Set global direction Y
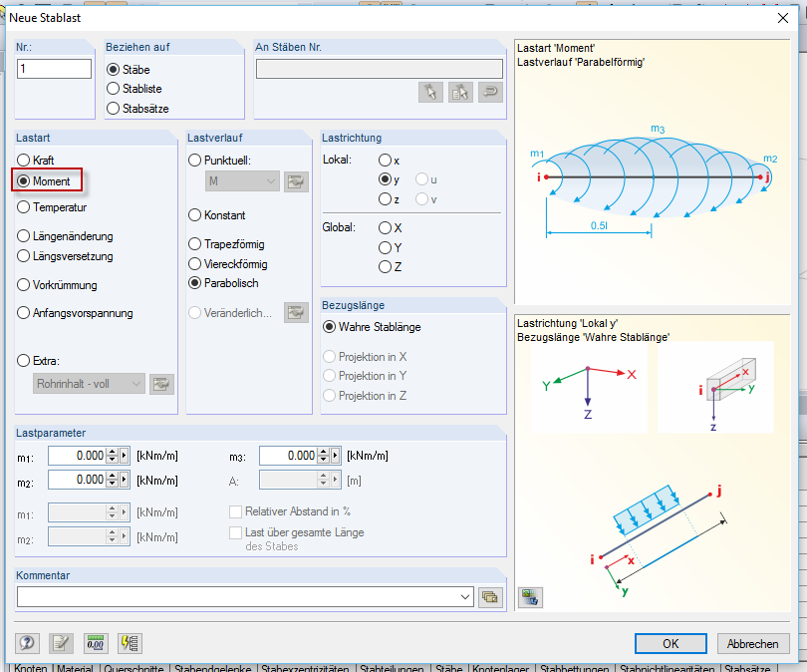Viewport: 807px width, 672px height. pos(385,247)
